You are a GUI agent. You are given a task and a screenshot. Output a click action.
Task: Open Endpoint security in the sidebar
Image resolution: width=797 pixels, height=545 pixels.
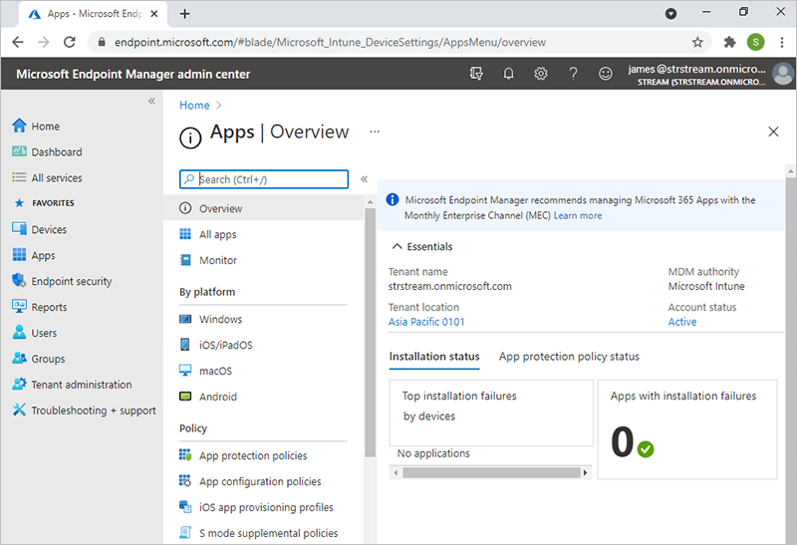point(71,282)
